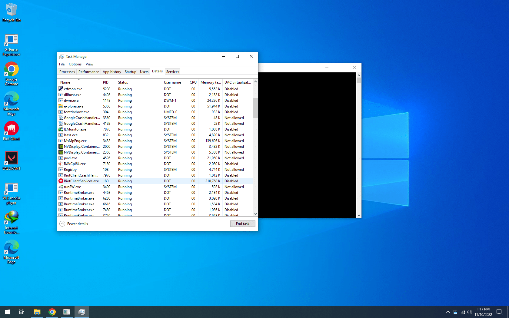The width and height of the screenshot is (509, 318).
Task: Launch Google Chrome from desktop
Action: point(12,74)
